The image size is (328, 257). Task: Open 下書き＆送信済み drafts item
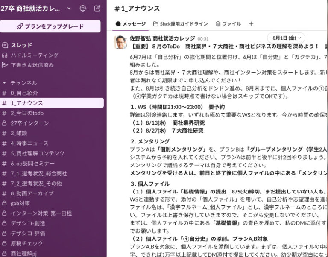click(32, 65)
